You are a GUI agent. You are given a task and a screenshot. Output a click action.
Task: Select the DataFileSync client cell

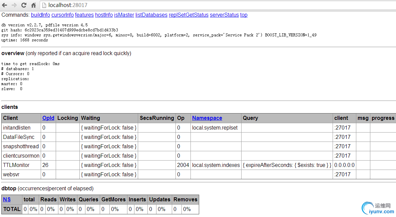pyautogui.click(x=21, y=137)
